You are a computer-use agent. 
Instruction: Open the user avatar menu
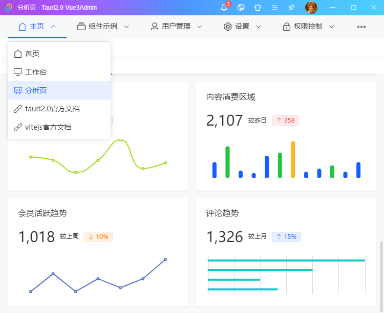(x=311, y=8)
